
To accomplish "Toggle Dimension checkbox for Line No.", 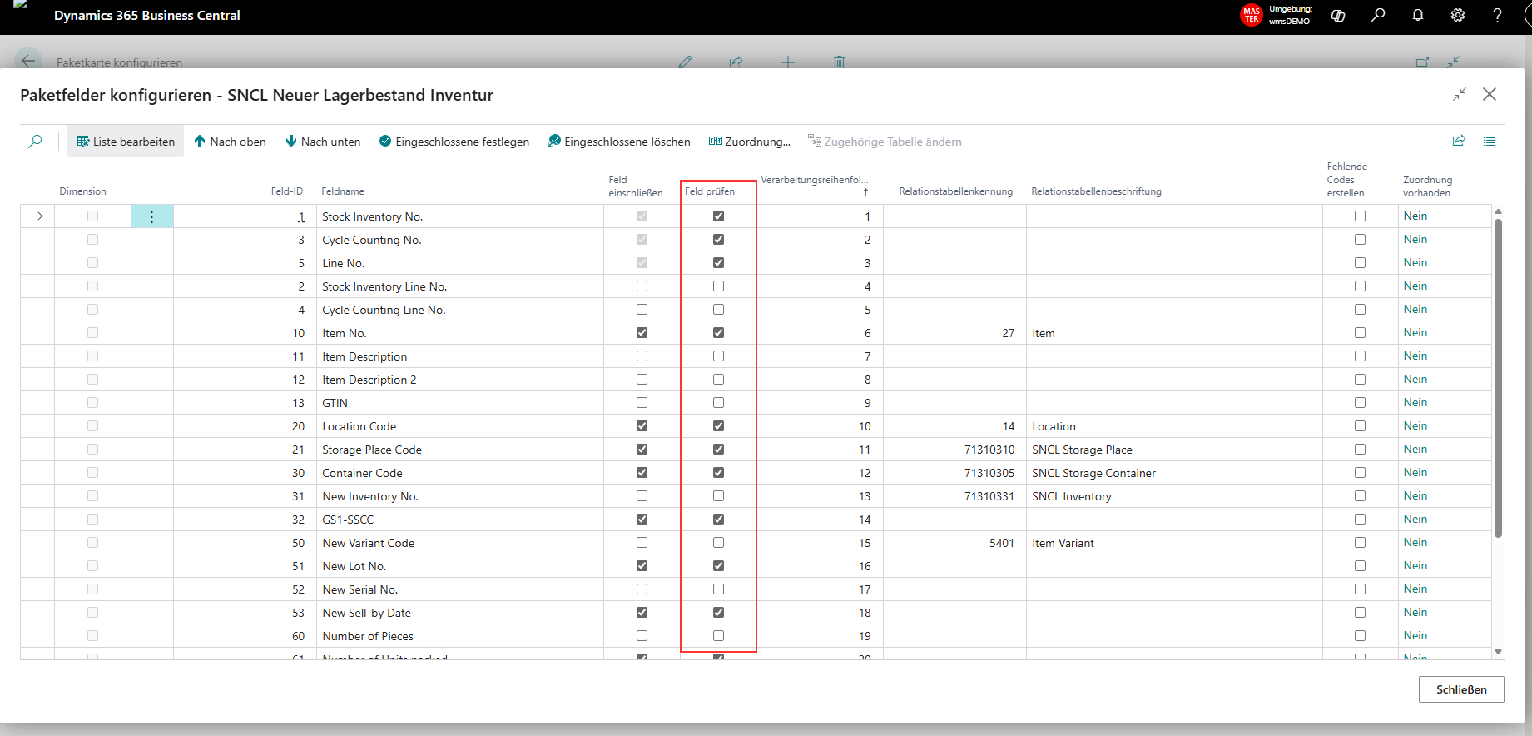I will point(92,262).
